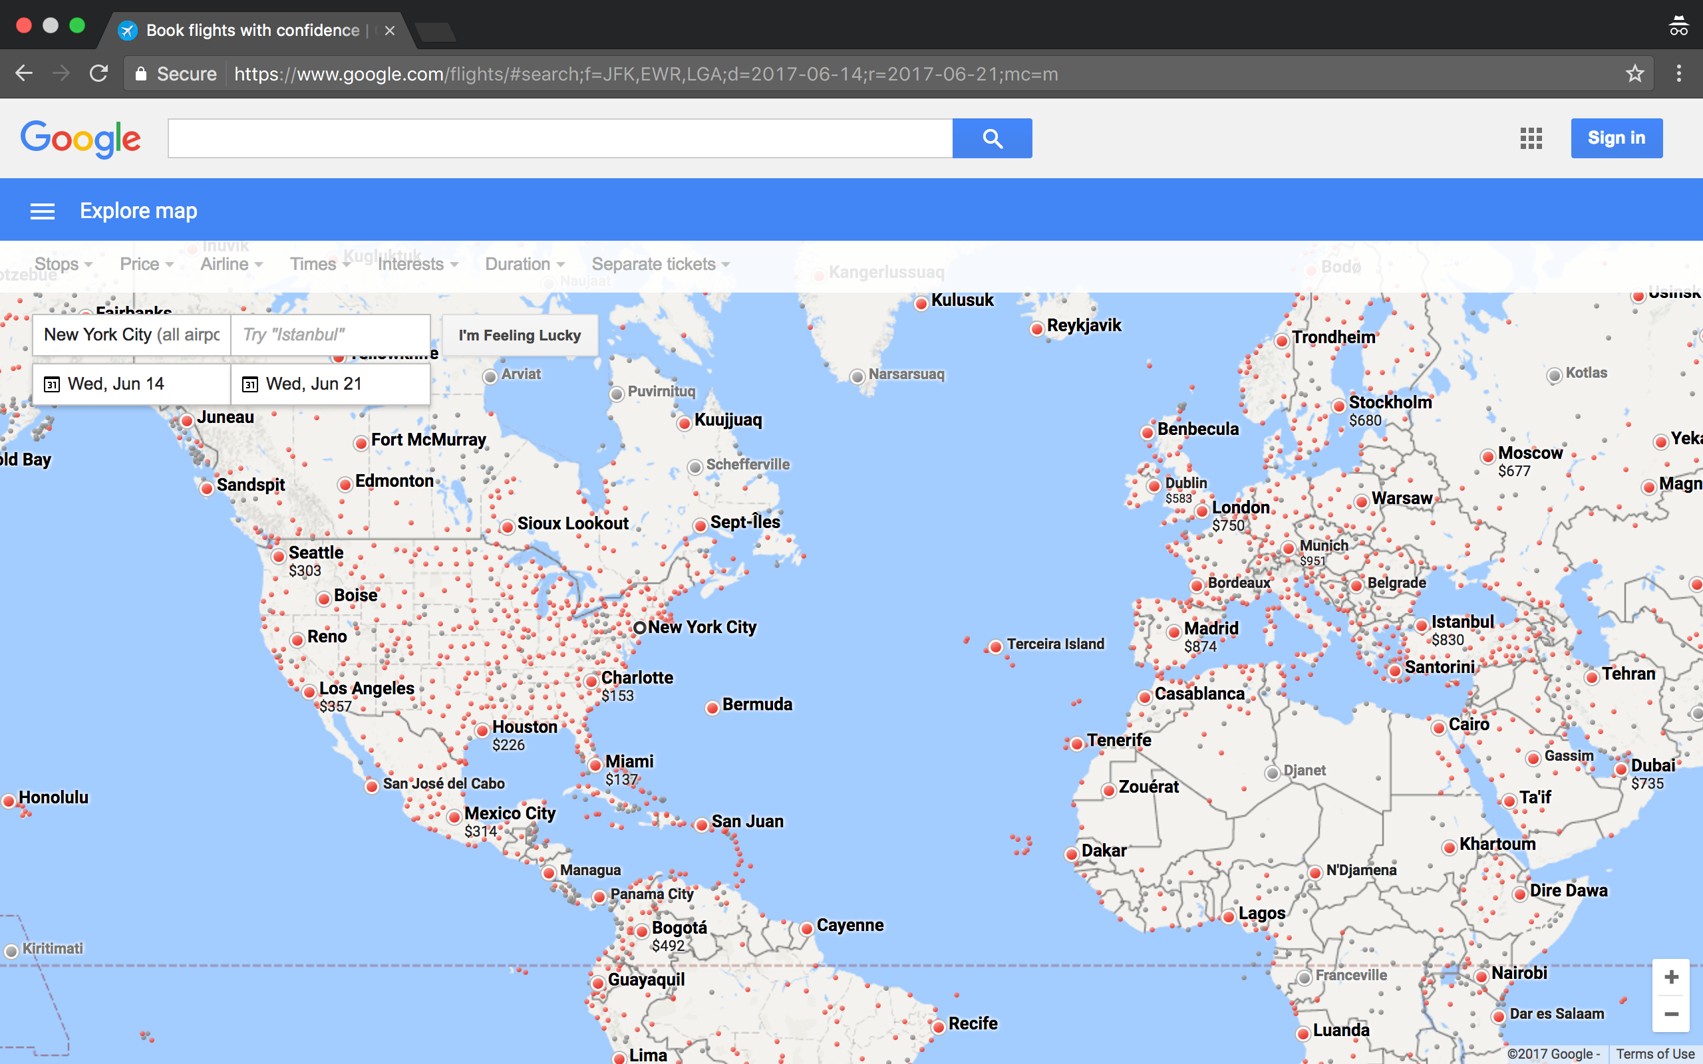Click the Madrid $874 label
Viewport: 1703px width, 1064px height.
(x=1211, y=637)
